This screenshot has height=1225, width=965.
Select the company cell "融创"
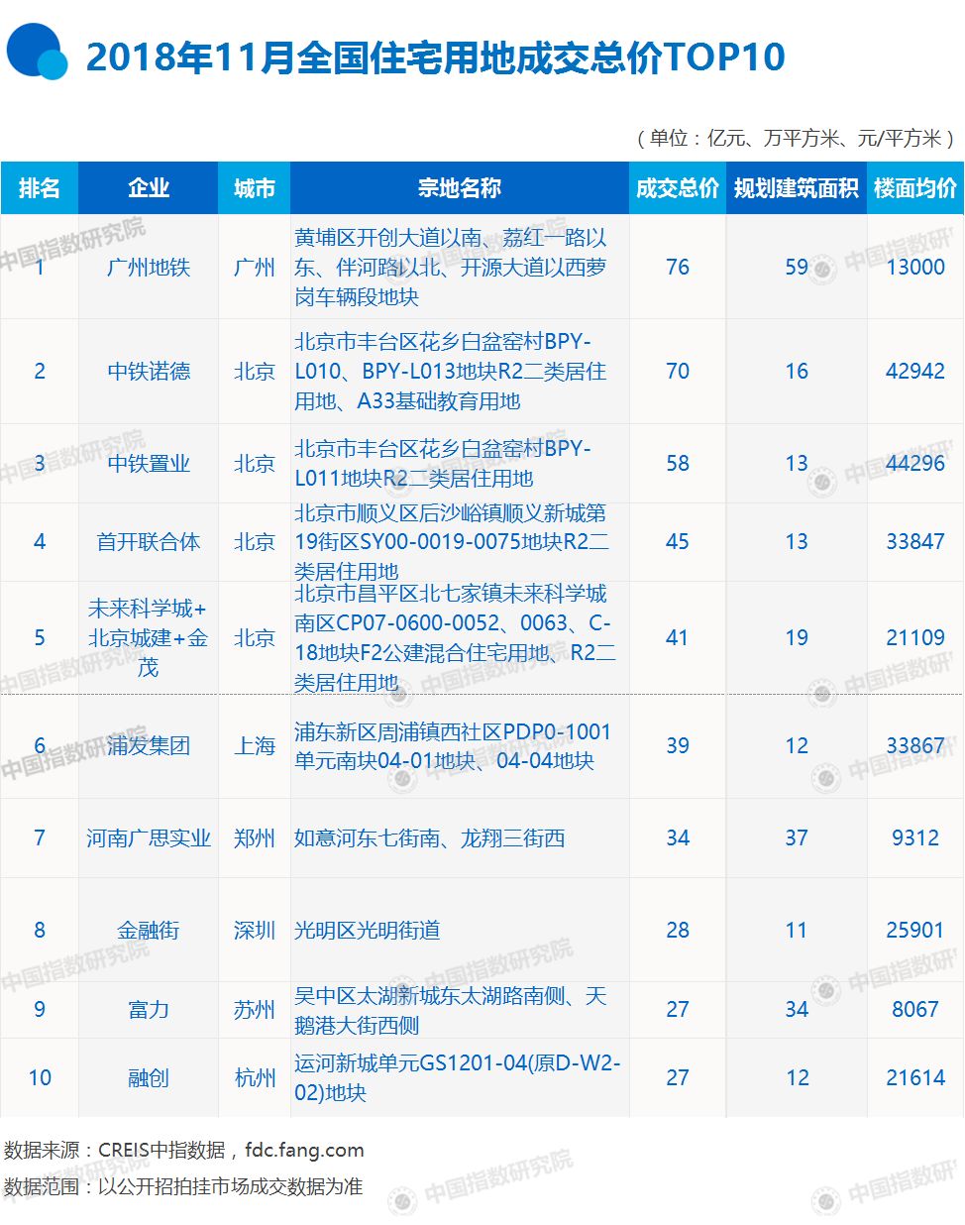click(x=149, y=1078)
